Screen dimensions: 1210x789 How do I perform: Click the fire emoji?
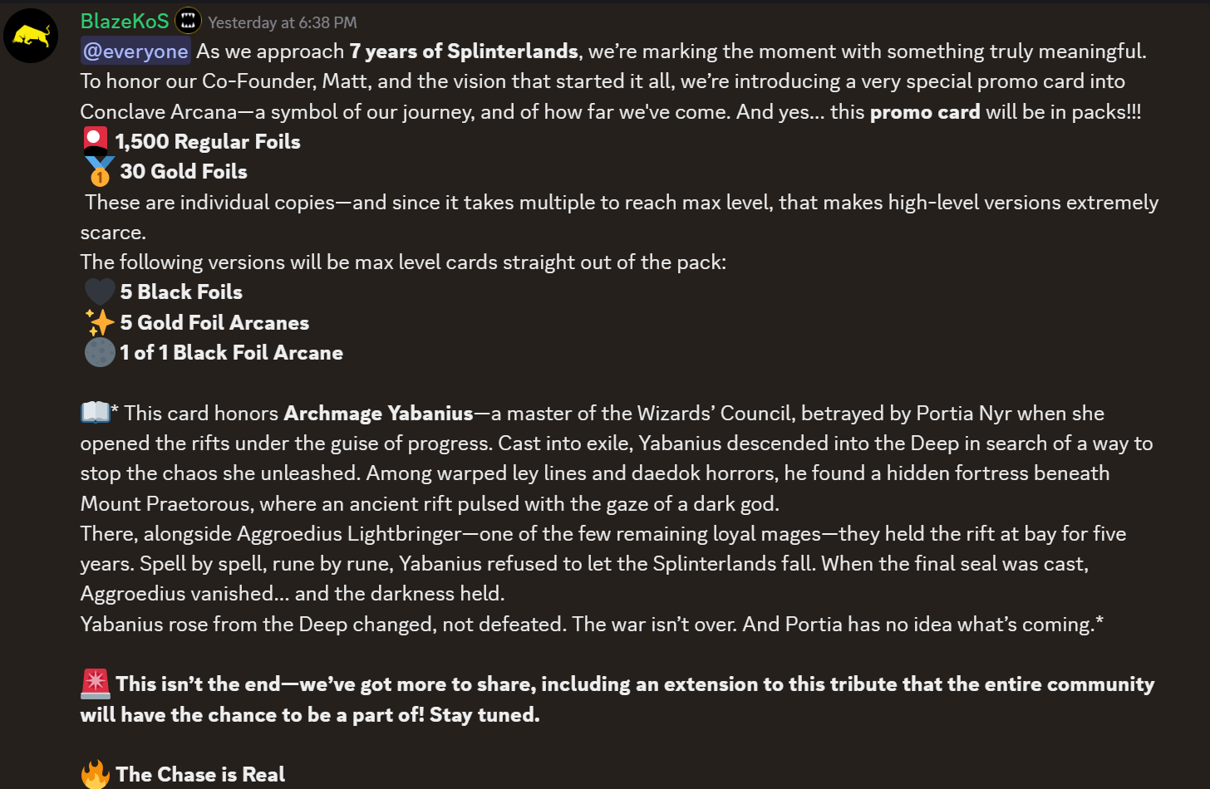96,774
